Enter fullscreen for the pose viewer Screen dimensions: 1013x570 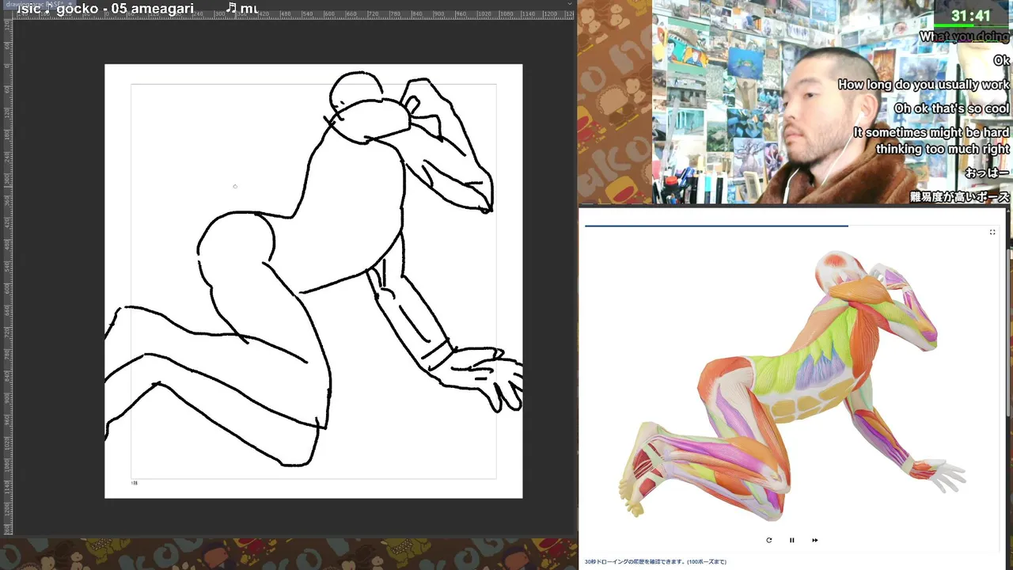pyautogui.click(x=992, y=232)
